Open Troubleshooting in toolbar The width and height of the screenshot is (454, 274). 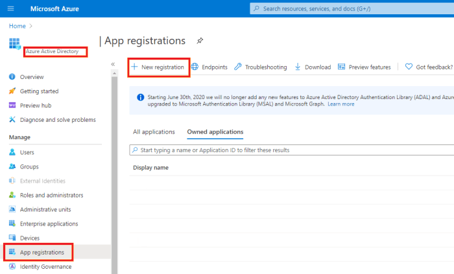point(260,67)
